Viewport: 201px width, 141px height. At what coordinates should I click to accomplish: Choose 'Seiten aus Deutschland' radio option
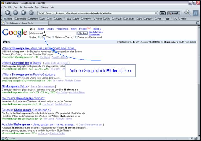pos(76,37)
